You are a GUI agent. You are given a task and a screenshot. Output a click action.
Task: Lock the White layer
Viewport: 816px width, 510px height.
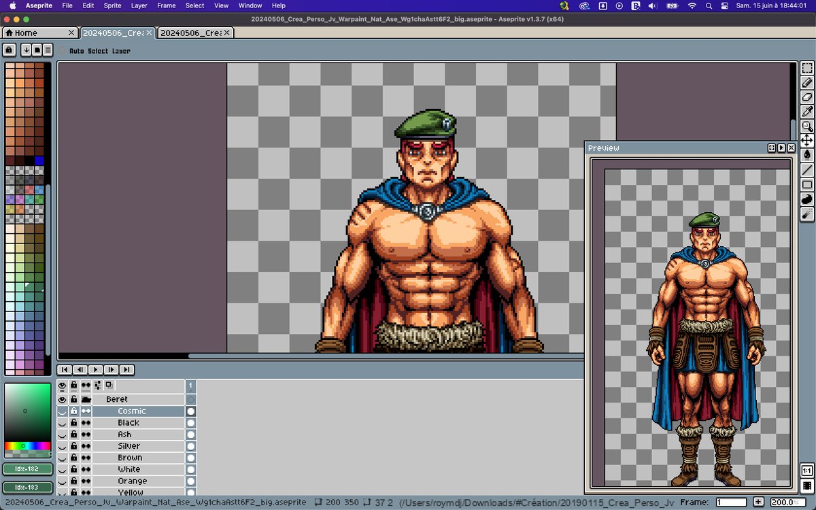[73, 469]
